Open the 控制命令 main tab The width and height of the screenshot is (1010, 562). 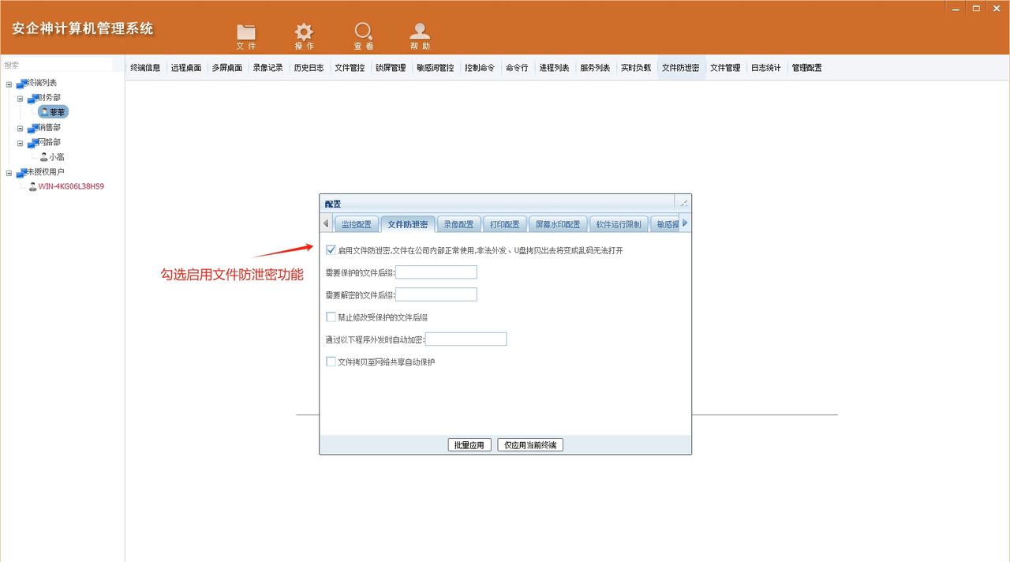[480, 68]
